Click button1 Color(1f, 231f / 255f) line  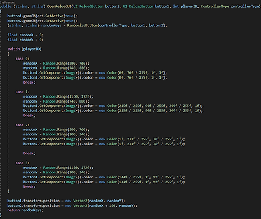click(104, 139)
